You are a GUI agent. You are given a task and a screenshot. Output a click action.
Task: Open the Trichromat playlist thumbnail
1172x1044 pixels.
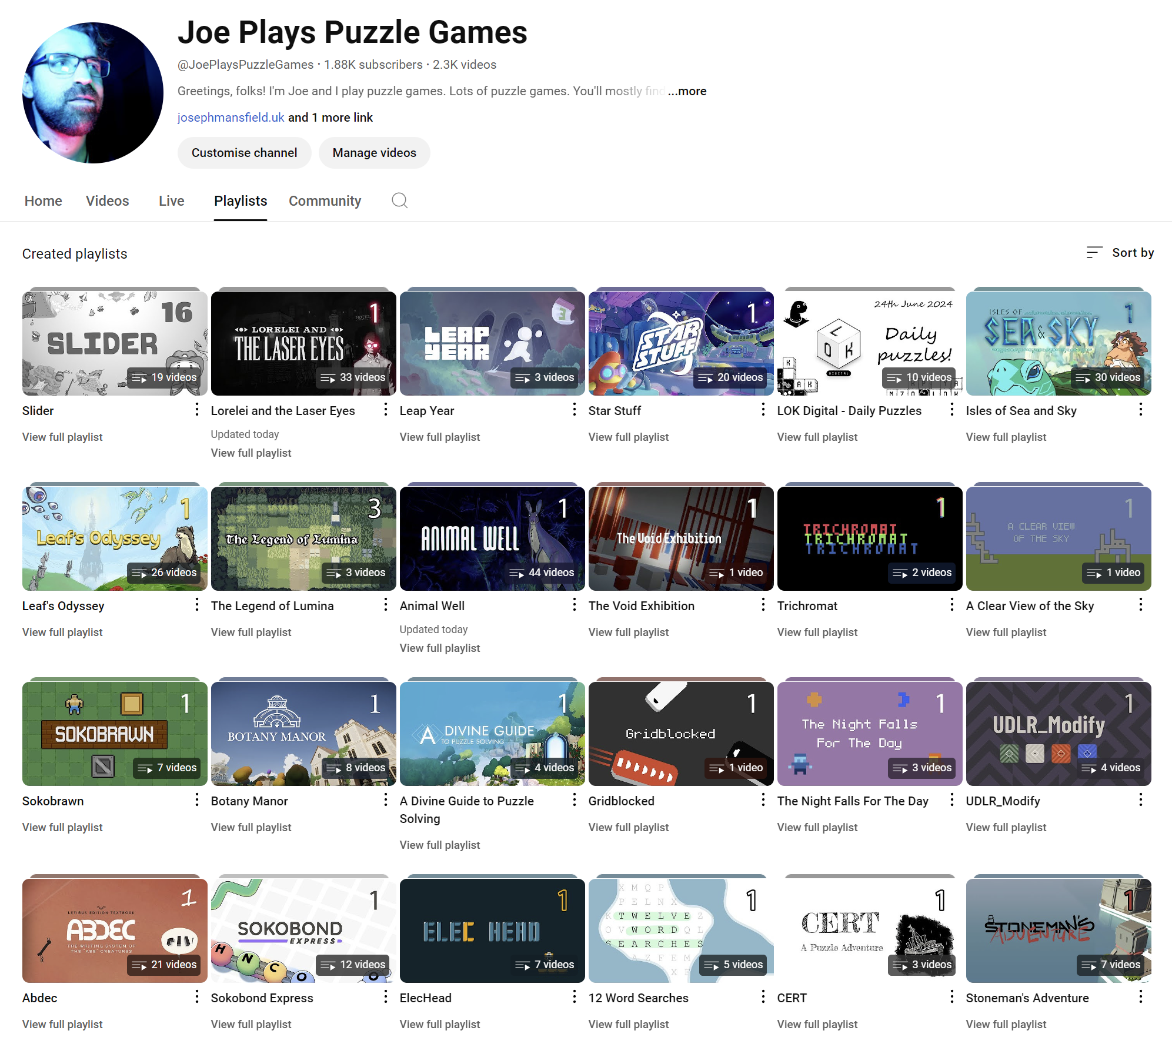point(870,538)
